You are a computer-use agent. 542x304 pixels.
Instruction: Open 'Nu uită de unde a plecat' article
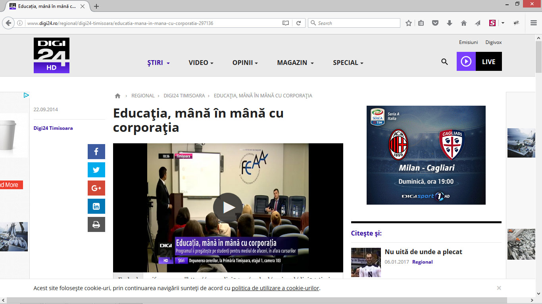pos(423,252)
